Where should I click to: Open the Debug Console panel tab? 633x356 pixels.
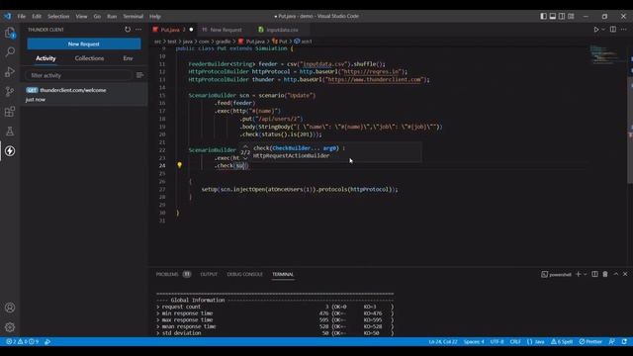(244, 274)
